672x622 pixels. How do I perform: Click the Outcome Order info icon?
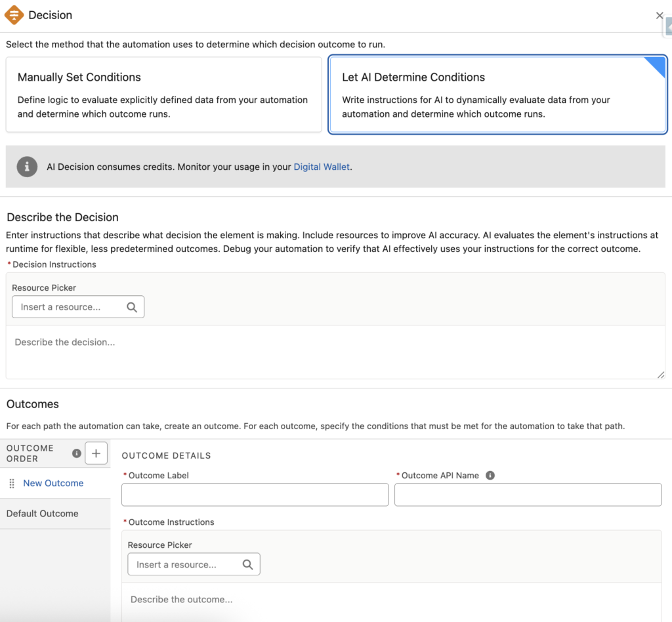pos(76,453)
